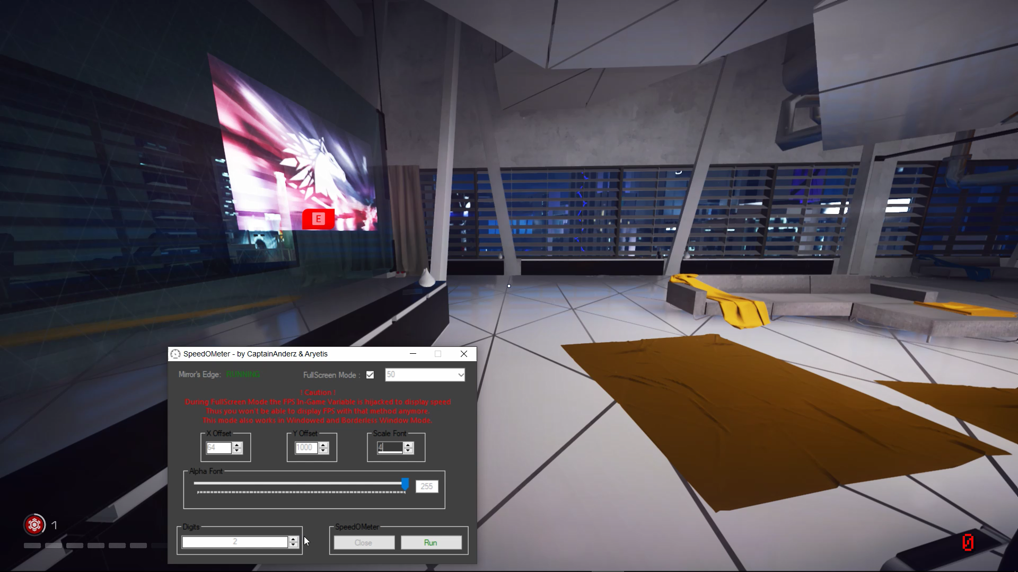Click the Scale Font value field

(x=389, y=448)
